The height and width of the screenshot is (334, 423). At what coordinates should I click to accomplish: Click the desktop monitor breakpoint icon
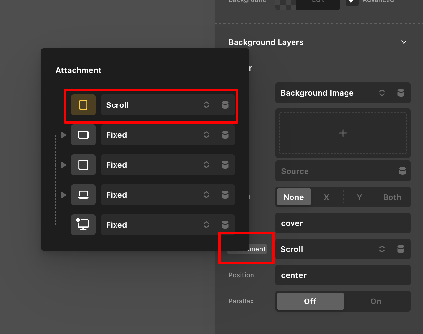coord(83,225)
